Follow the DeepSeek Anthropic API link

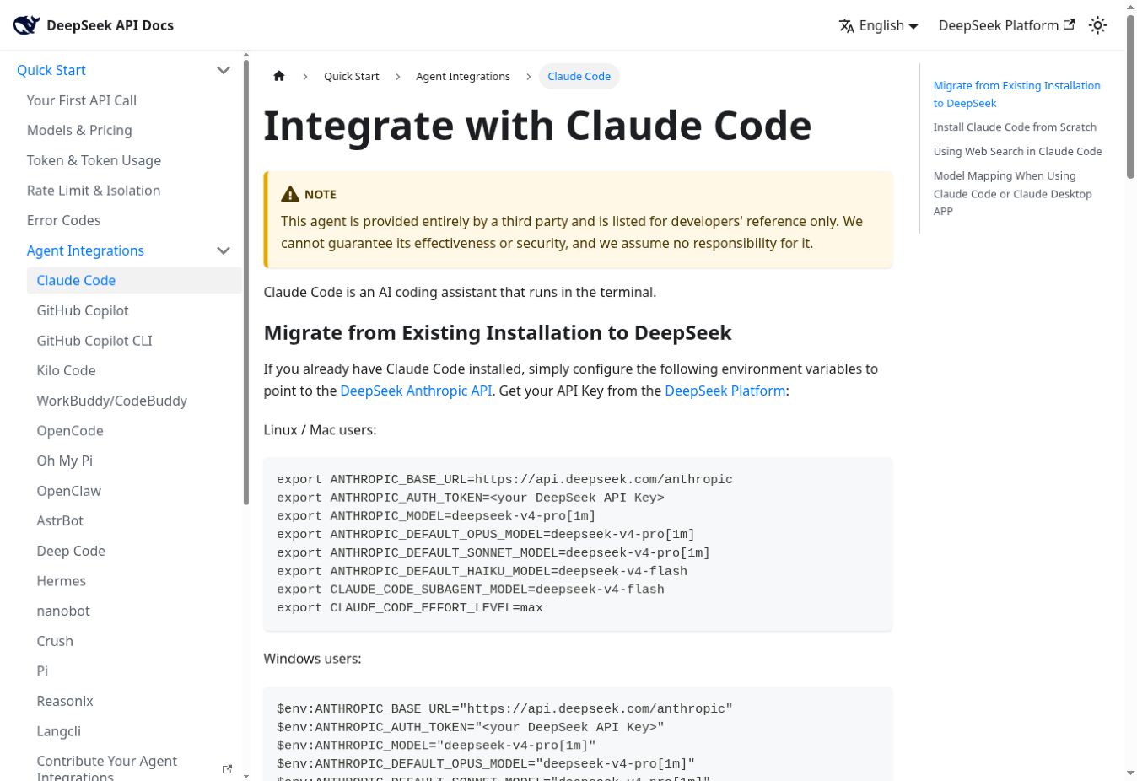(416, 390)
